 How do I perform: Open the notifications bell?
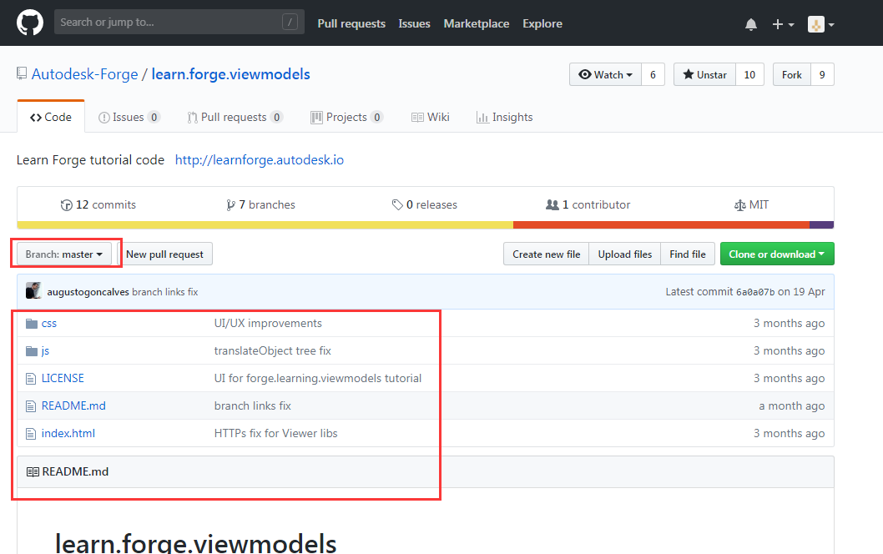point(750,24)
